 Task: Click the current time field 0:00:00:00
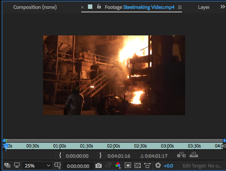pyautogui.click(x=78, y=166)
